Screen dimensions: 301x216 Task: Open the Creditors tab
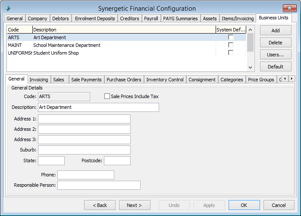pos(129,19)
